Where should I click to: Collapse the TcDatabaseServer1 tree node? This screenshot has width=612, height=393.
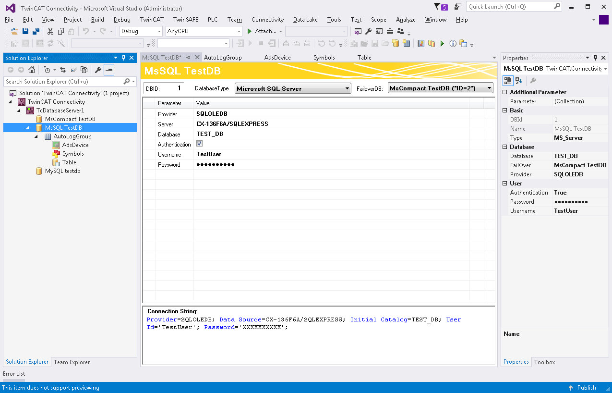(x=19, y=111)
